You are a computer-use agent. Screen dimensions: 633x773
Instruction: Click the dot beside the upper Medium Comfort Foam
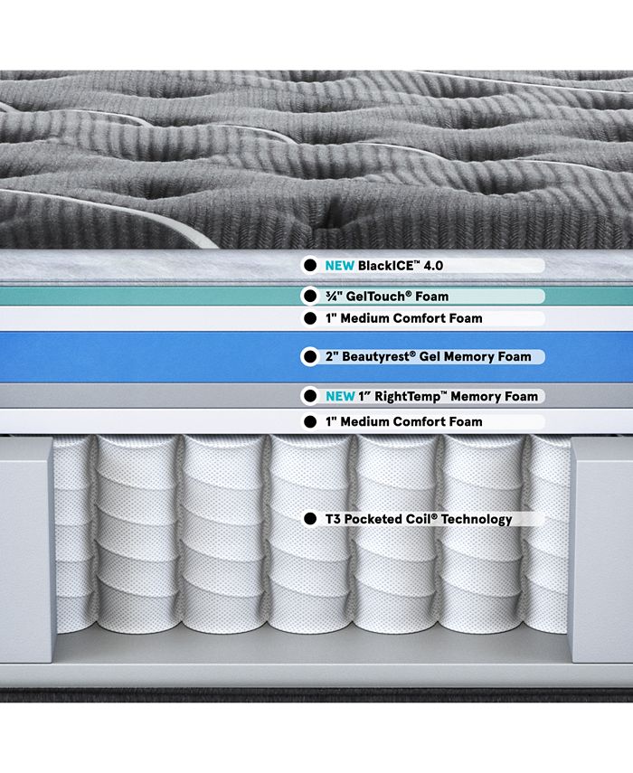[310, 318]
